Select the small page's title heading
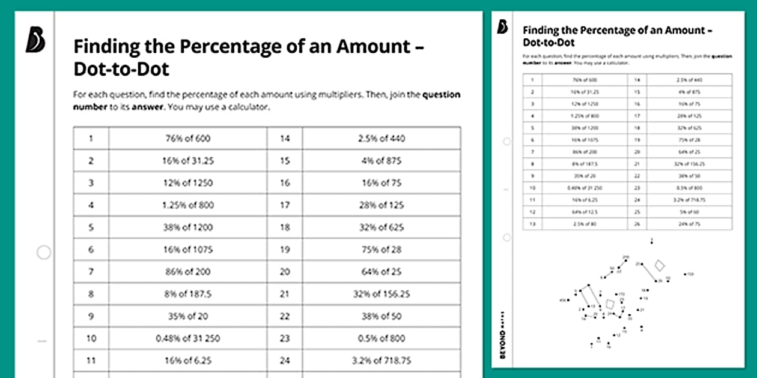The height and width of the screenshot is (378, 757). (x=618, y=36)
